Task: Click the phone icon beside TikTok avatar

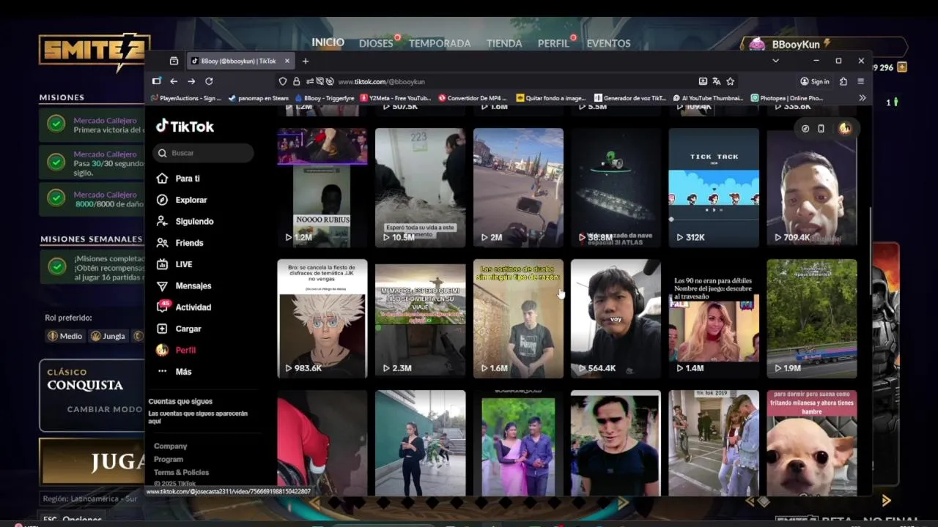Action: [x=821, y=128]
